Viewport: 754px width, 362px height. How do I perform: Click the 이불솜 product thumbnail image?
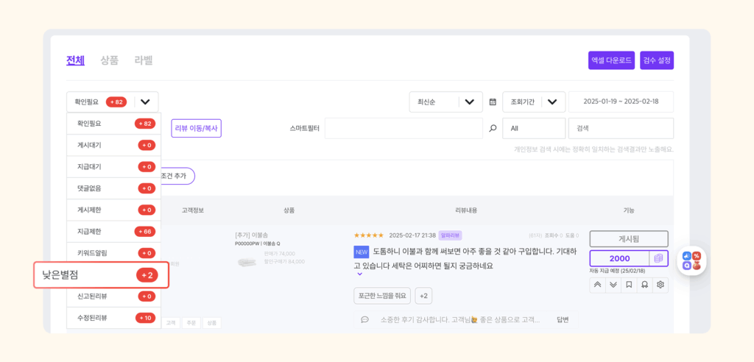(249, 261)
